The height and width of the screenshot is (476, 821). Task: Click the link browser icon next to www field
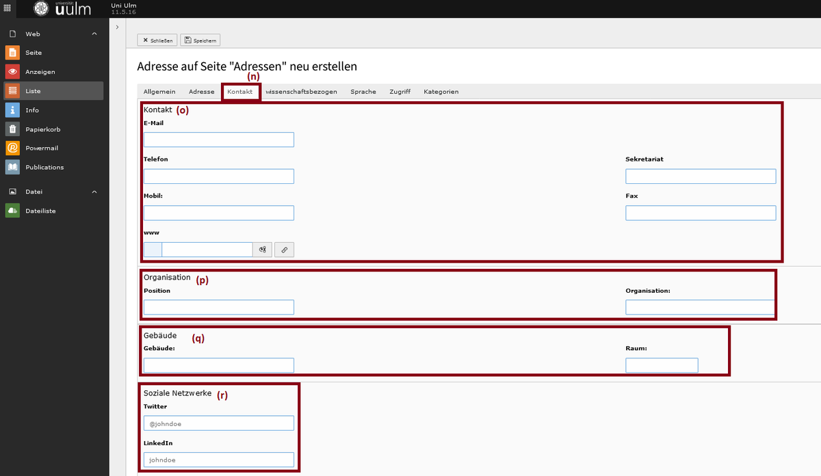pyautogui.click(x=284, y=250)
